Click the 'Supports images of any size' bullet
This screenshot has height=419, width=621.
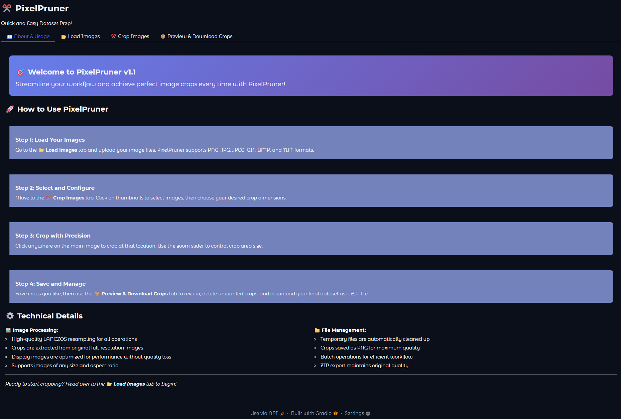tap(65, 366)
